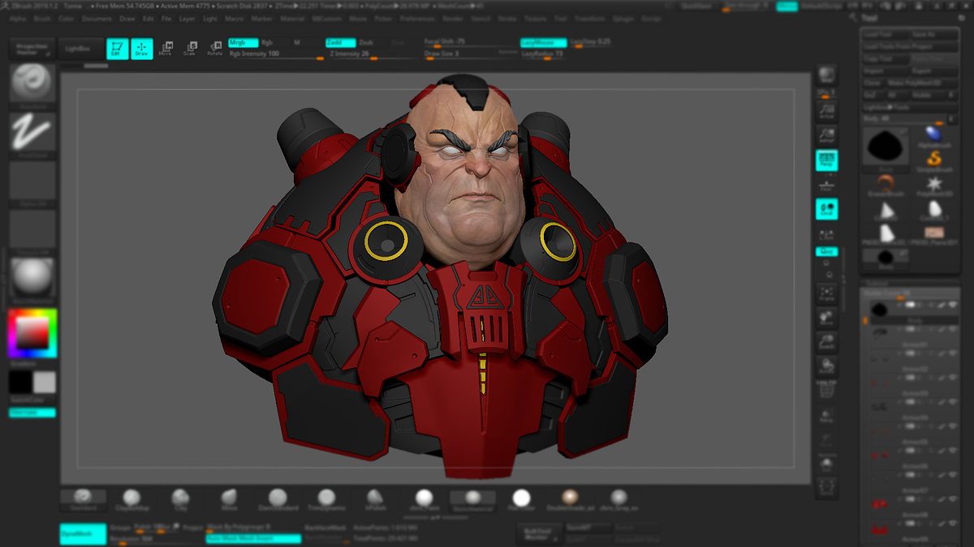Toggle Persp perspective view button
This screenshot has width=974, height=547.
pyautogui.click(x=827, y=160)
